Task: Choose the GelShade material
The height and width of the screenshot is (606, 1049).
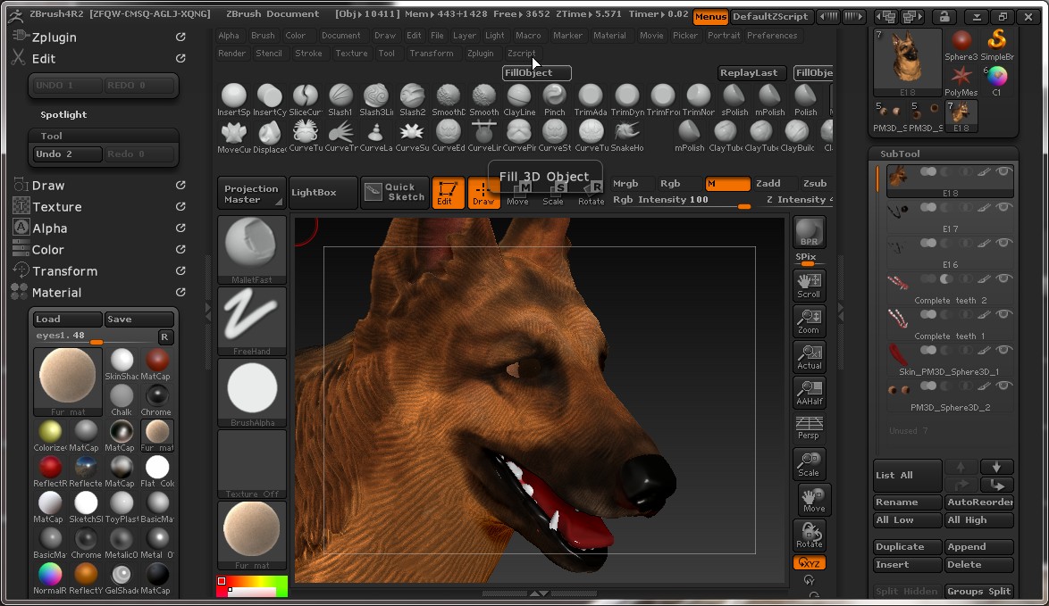Action: click(x=122, y=578)
